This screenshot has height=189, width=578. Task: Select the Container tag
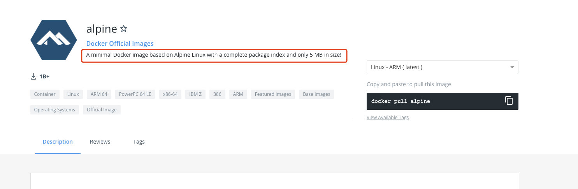point(45,94)
